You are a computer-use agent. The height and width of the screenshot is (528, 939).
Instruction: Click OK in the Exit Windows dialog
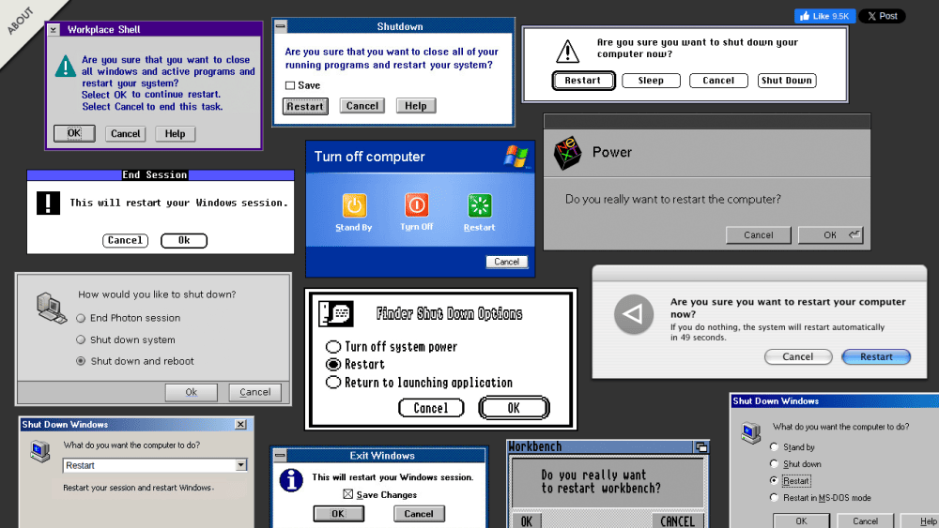click(338, 514)
